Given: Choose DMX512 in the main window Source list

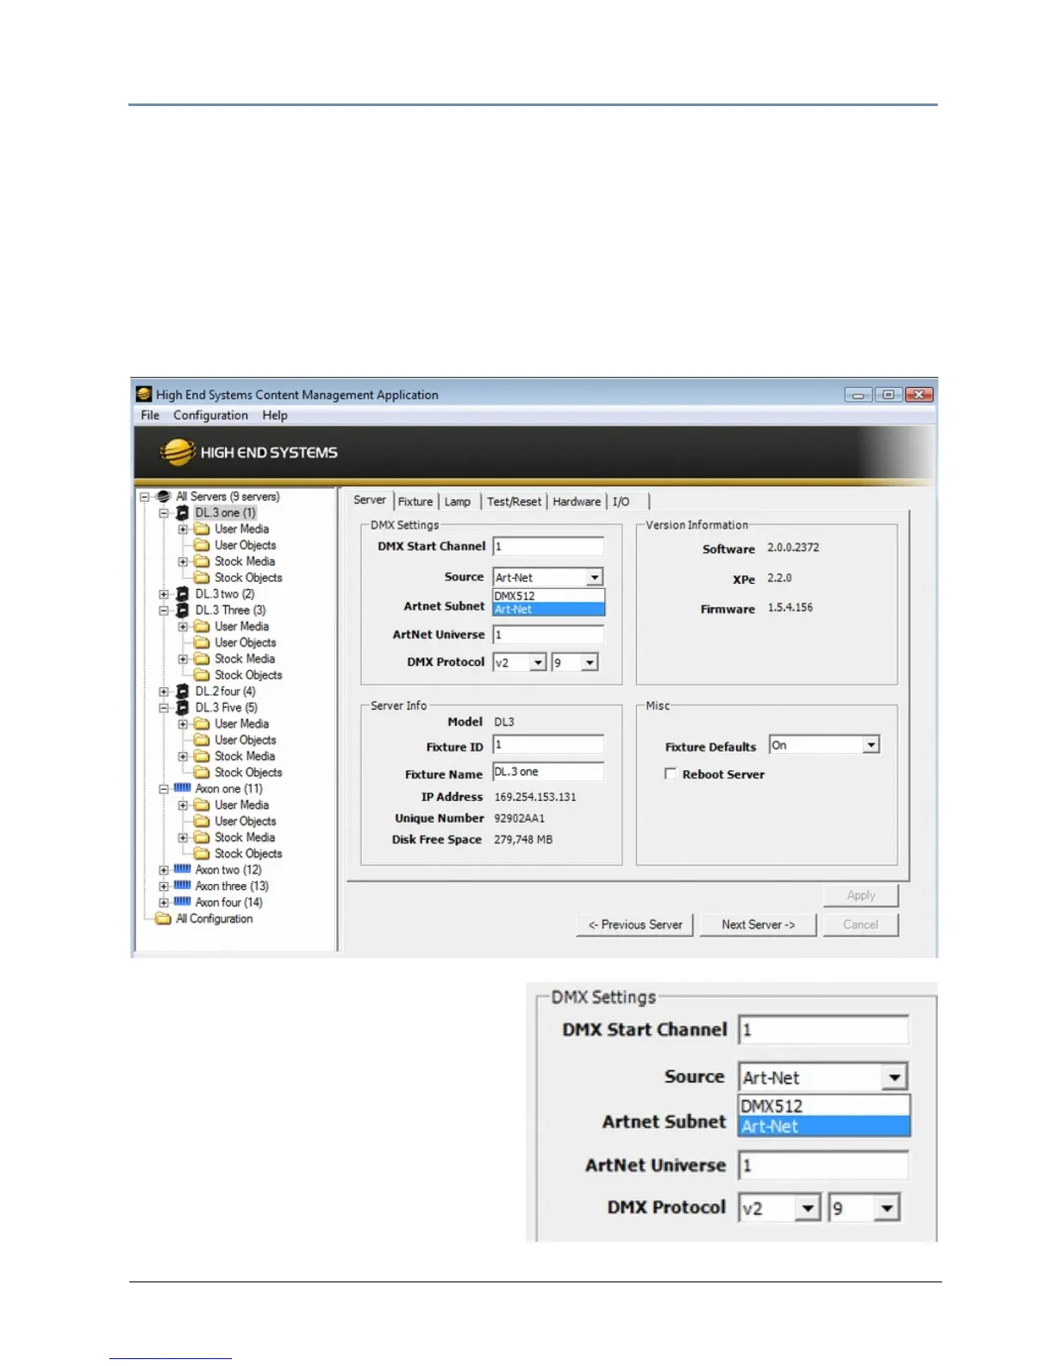Looking at the screenshot, I should coord(549,596).
